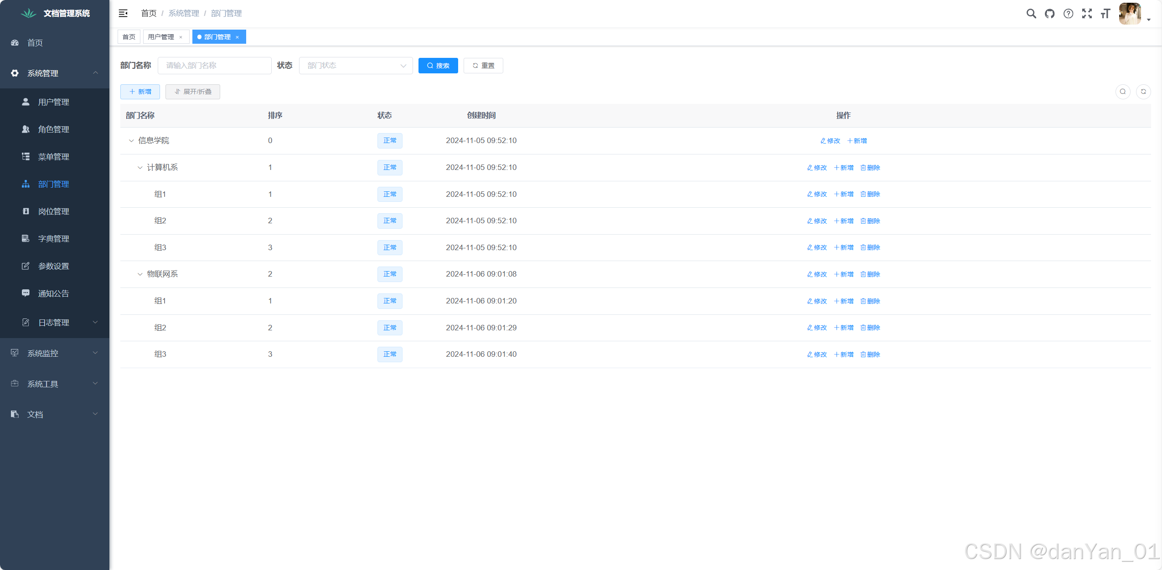Click the table refresh circular icon
Viewport: 1162px width, 570px height.
coord(1143,92)
